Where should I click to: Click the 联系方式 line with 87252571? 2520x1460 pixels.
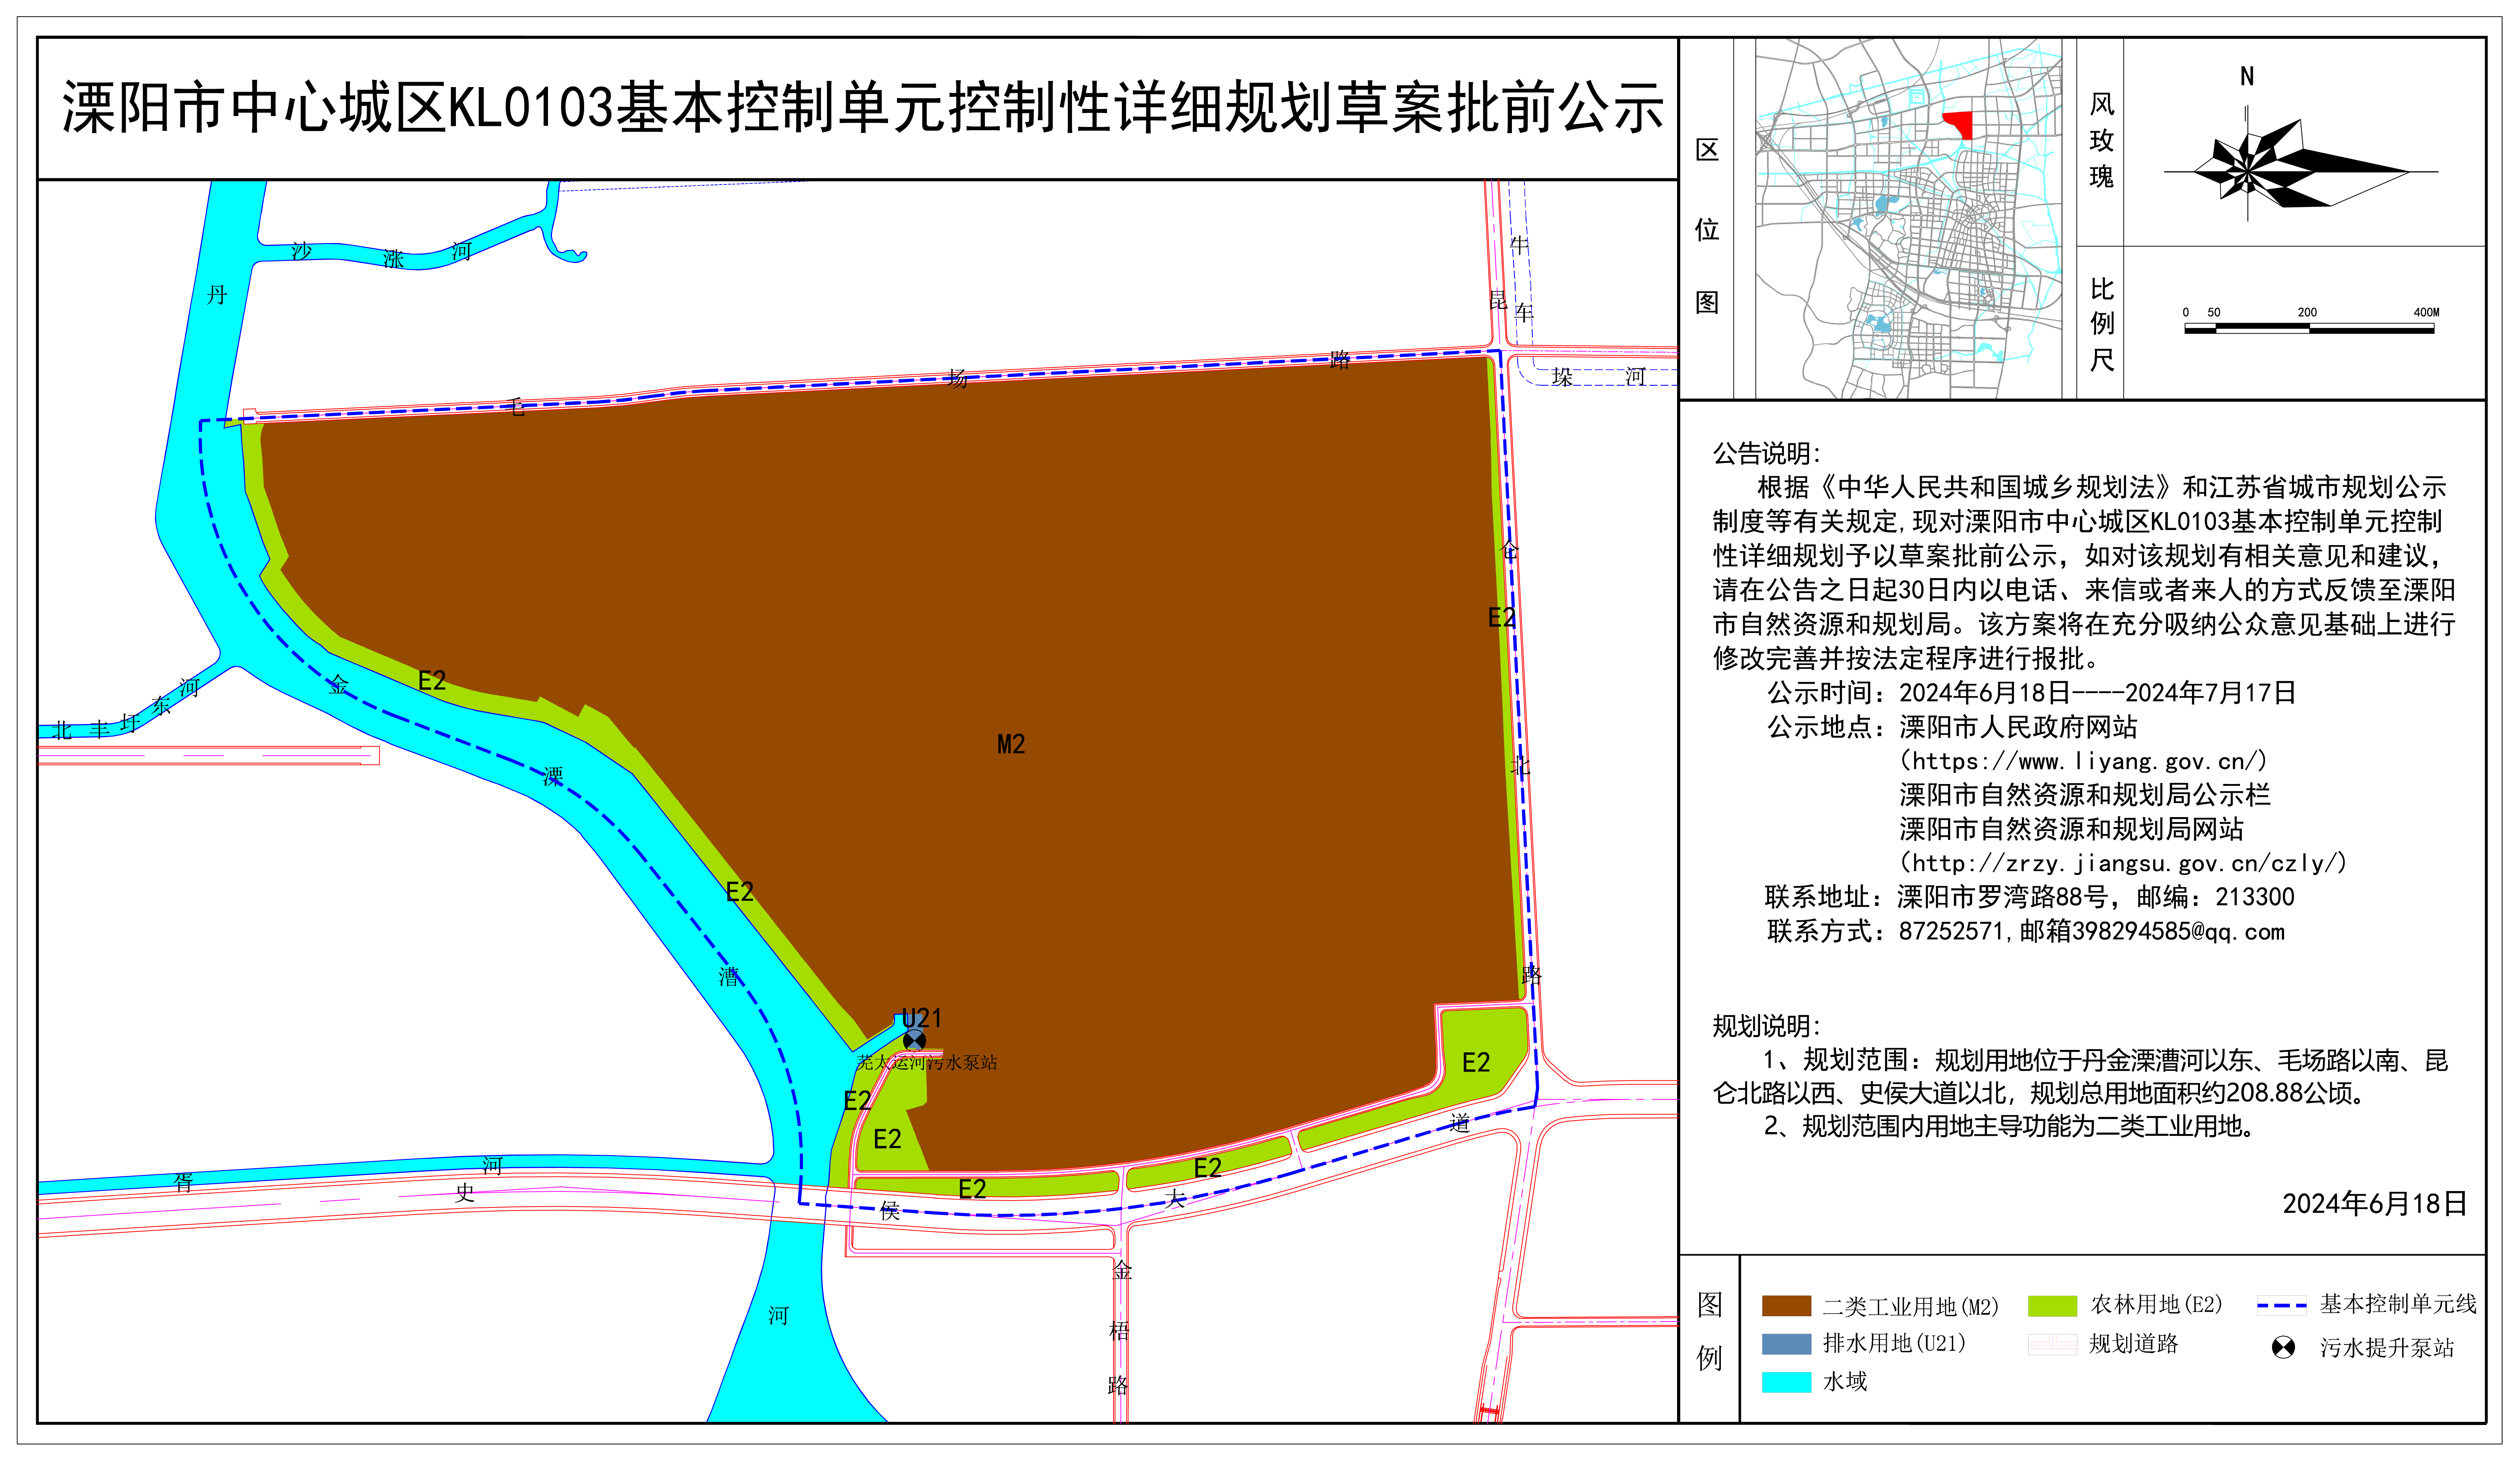point(2026,931)
